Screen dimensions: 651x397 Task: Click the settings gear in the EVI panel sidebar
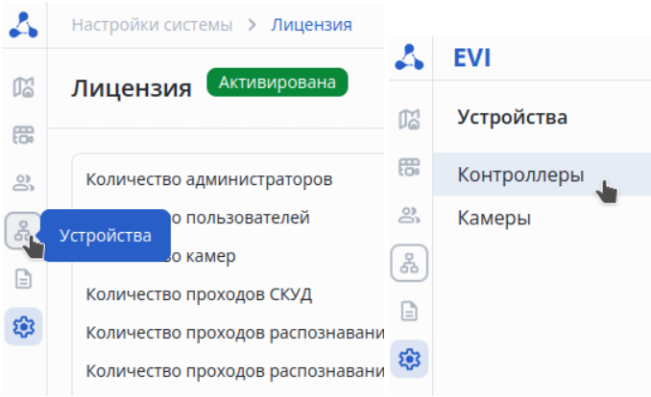click(x=410, y=359)
